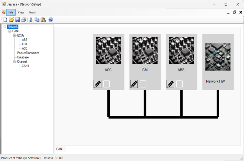This screenshot has width=244, height=161.
Task: Select ICM in the ECUs tree
Action: point(24,44)
